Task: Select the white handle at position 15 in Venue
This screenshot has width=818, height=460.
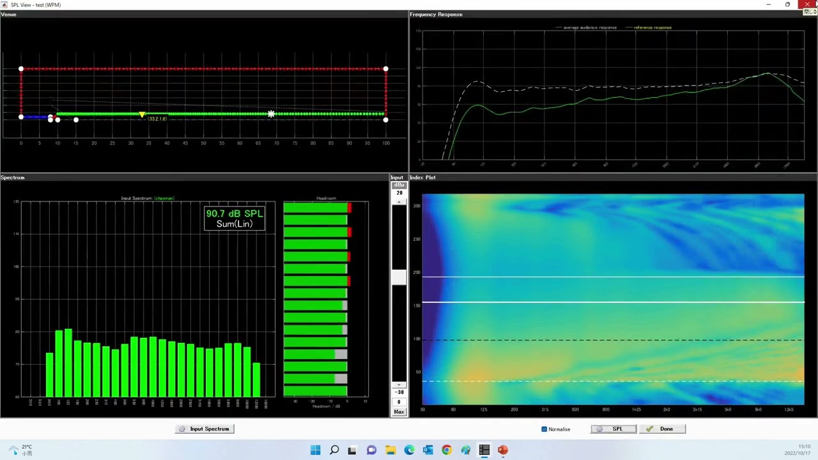Action: (75, 119)
